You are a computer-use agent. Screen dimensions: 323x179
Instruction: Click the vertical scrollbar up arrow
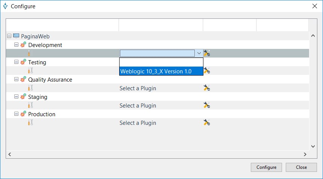313,36
